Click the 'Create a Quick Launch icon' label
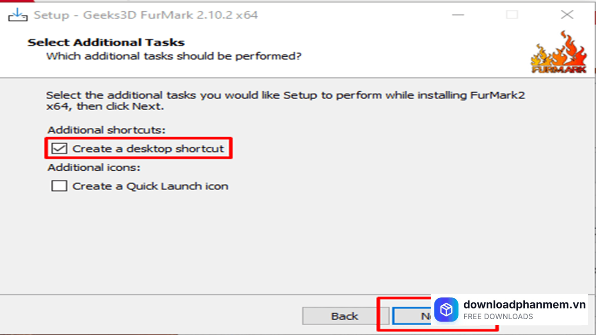 (x=150, y=186)
